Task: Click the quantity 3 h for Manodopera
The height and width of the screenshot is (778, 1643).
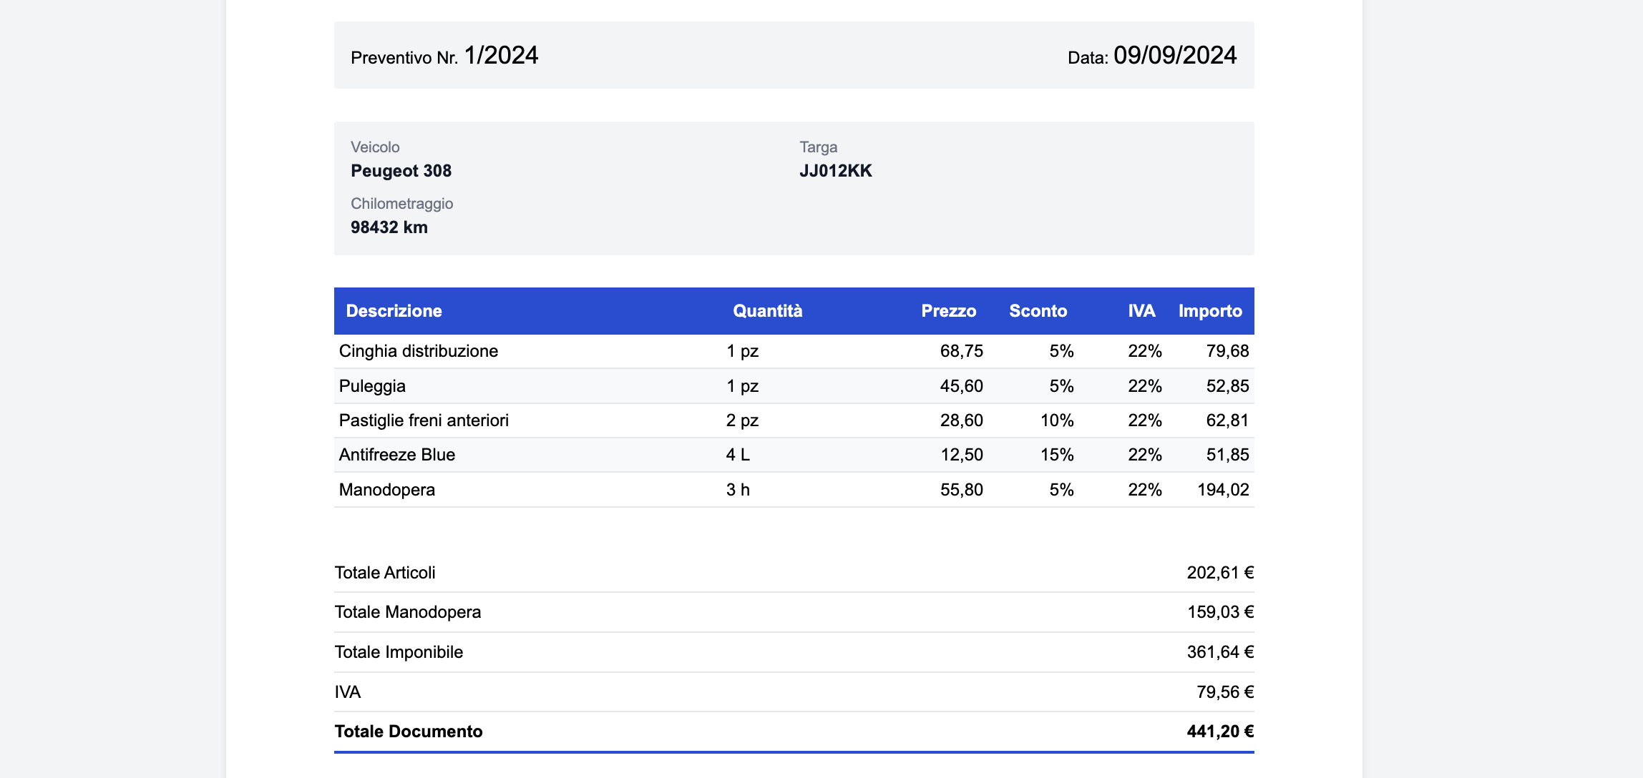Action: 738,490
